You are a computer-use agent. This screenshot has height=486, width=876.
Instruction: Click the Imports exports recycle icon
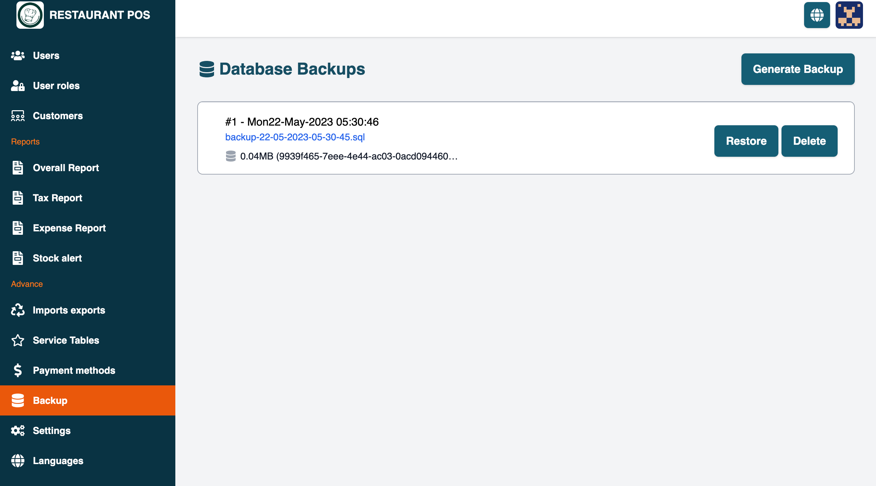point(18,310)
